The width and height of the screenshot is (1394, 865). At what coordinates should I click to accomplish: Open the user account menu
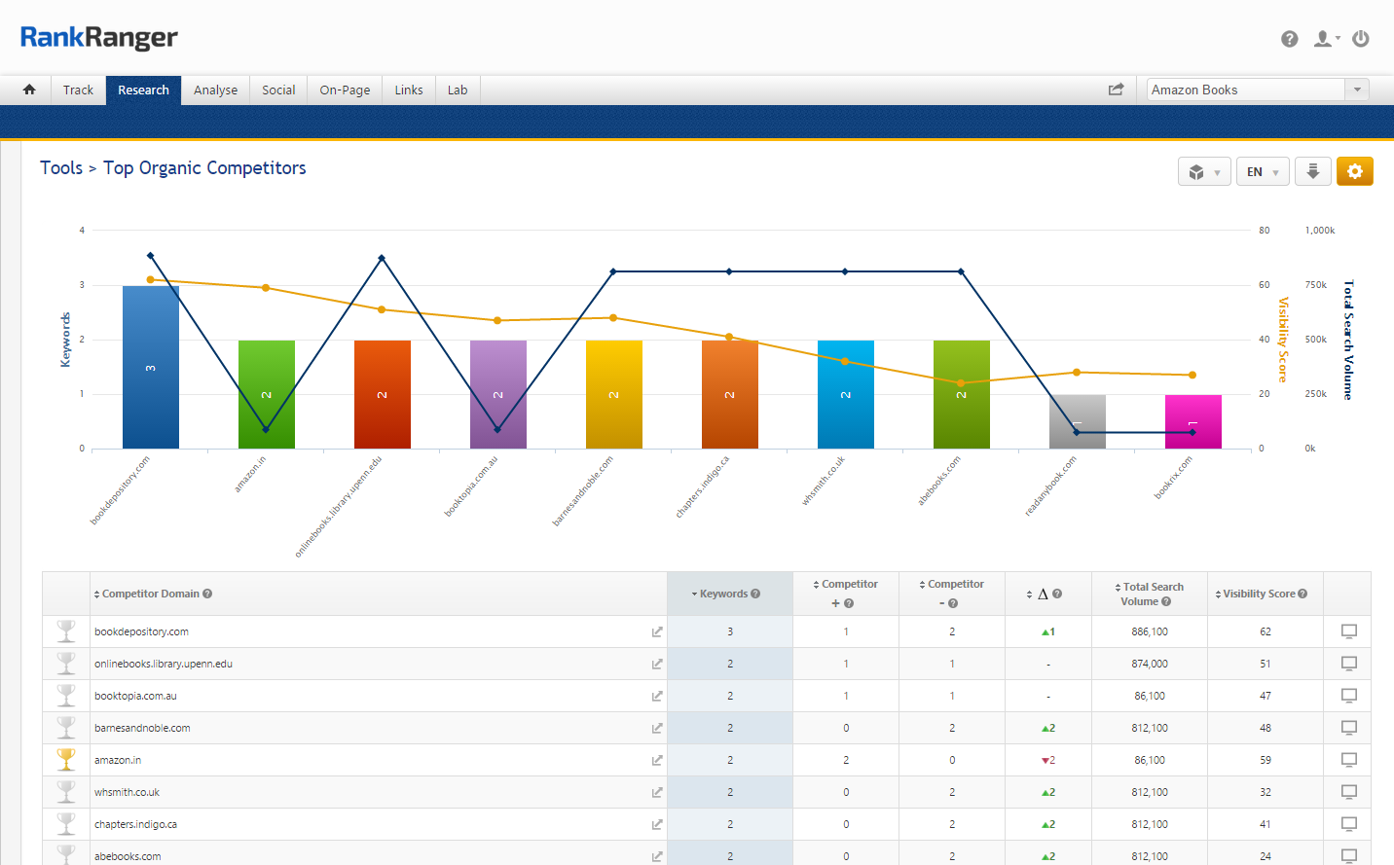click(1326, 39)
